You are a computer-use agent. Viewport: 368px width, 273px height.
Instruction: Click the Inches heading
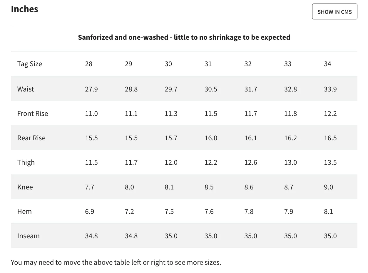click(x=25, y=9)
